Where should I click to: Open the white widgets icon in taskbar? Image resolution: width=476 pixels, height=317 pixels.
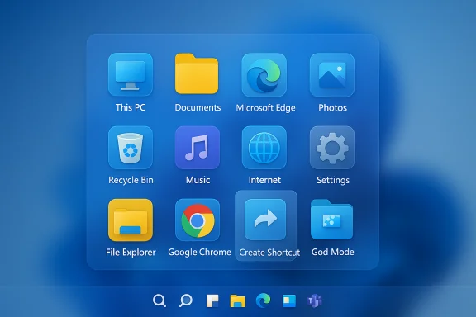click(212, 301)
